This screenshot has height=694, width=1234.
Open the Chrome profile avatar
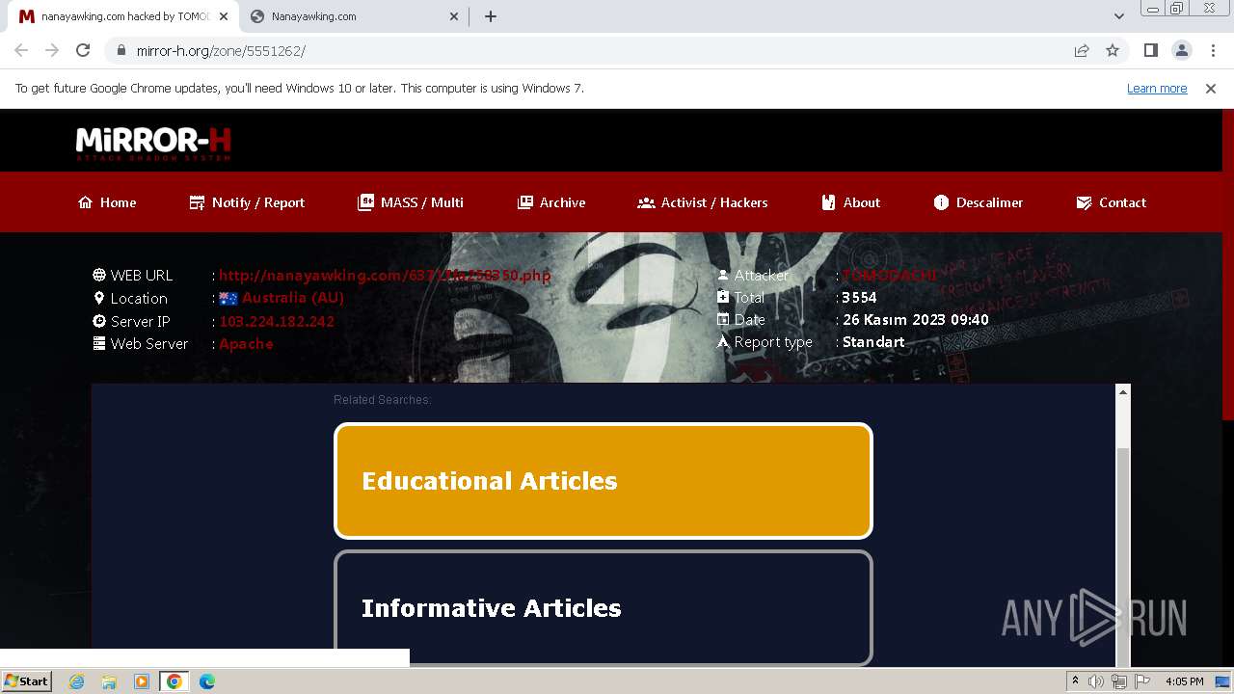1182,50
